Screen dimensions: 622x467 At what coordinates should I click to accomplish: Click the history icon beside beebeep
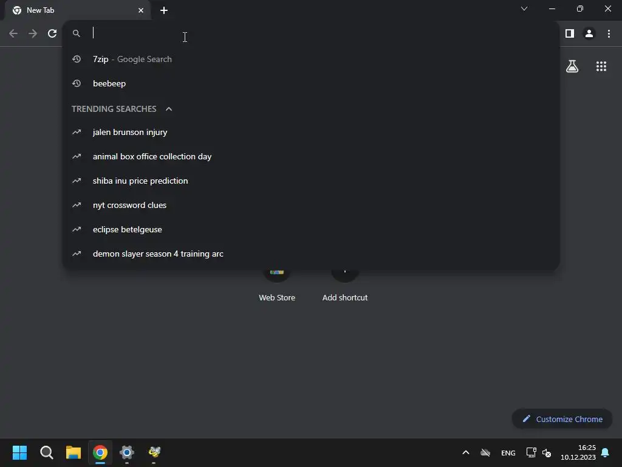pos(77,83)
